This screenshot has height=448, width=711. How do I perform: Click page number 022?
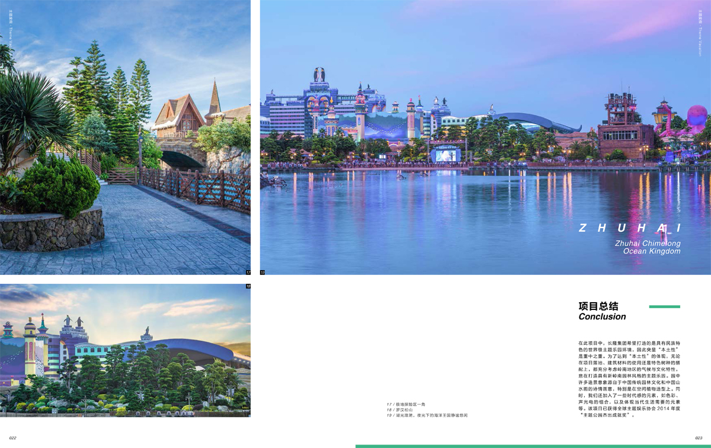pyautogui.click(x=12, y=438)
